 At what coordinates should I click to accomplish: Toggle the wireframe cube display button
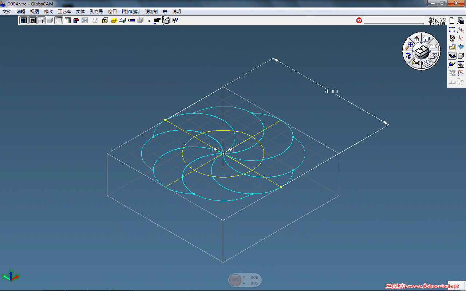[x=42, y=20]
